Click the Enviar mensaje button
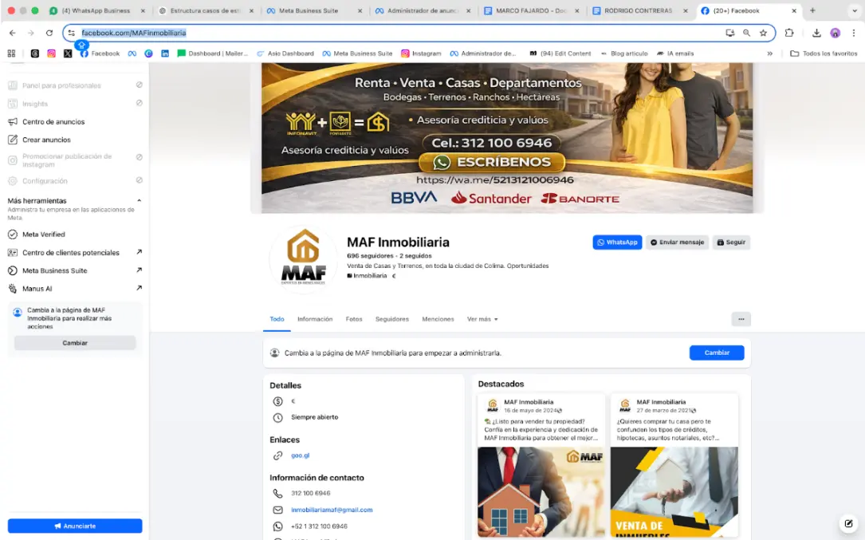Screen dimensions: 865x540 677,242
